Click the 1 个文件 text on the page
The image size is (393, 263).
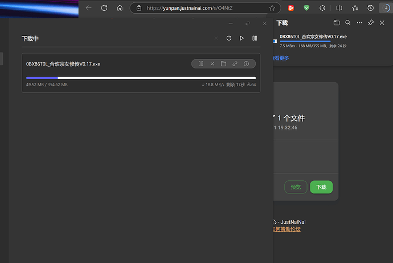[291, 118]
